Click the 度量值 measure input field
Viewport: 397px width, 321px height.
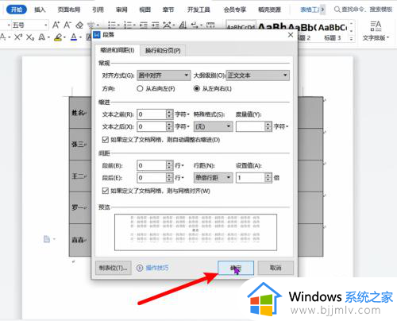point(250,126)
